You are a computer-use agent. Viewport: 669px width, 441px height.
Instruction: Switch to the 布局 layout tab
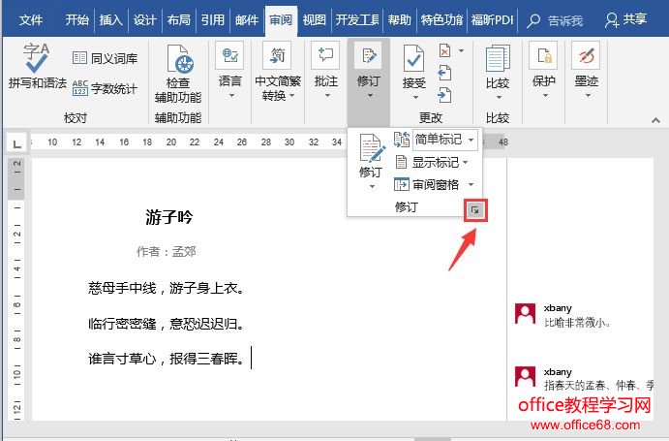(x=179, y=19)
